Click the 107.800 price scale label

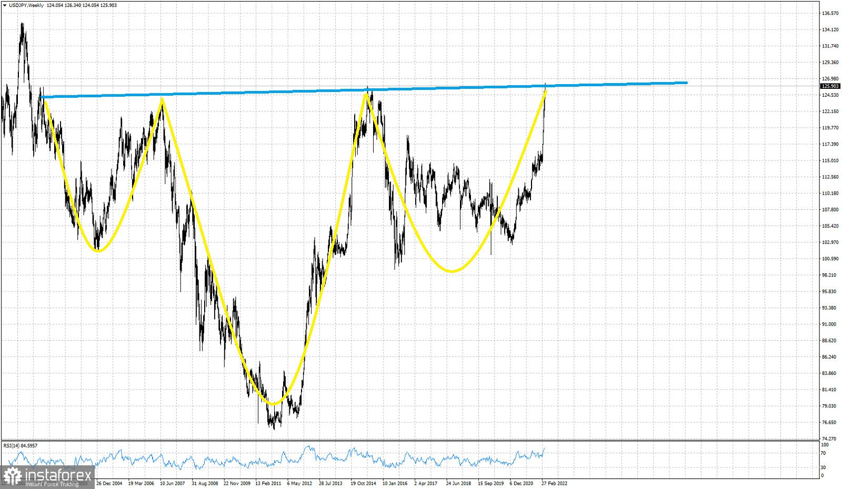[x=830, y=209]
